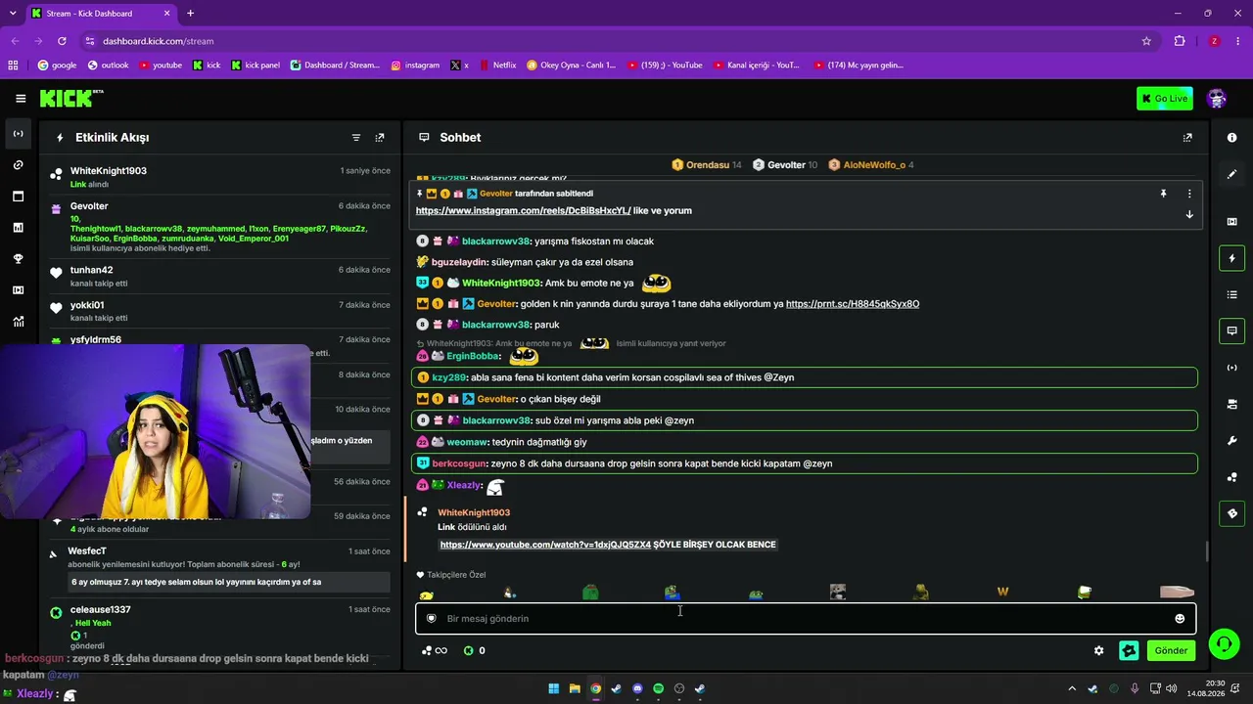
Task: Click the Go Live button
Action: click(x=1164, y=98)
